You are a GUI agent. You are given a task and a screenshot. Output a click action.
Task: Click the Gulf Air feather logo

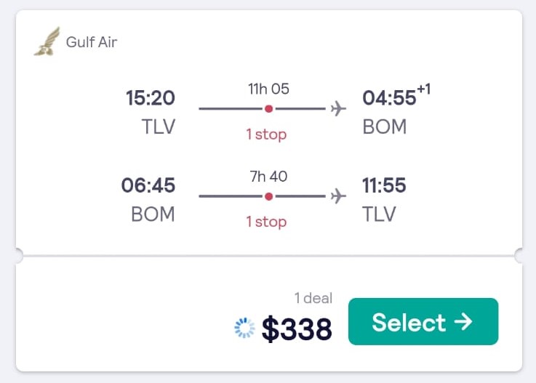coord(47,41)
